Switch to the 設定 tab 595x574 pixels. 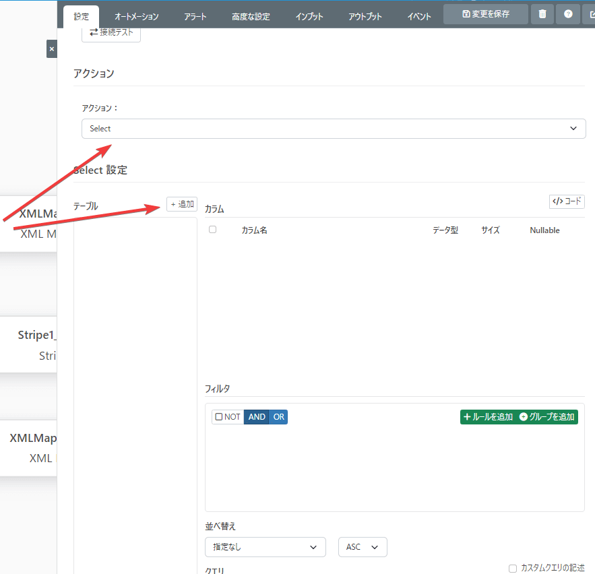click(82, 17)
